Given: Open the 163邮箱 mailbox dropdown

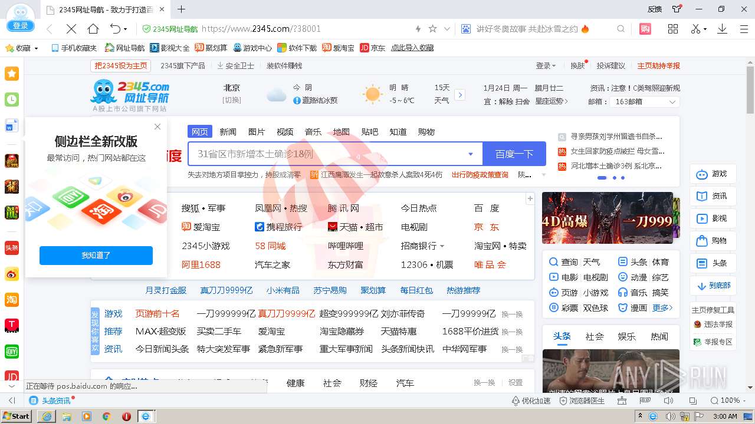Looking at the screenshot, I should point(646,102).
